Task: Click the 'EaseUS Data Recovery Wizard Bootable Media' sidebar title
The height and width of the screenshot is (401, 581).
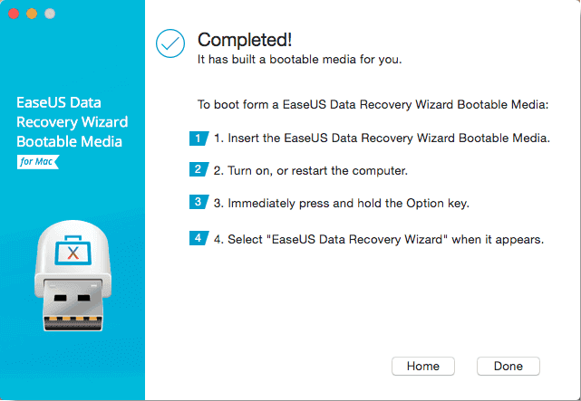Action: pos(73,121)
